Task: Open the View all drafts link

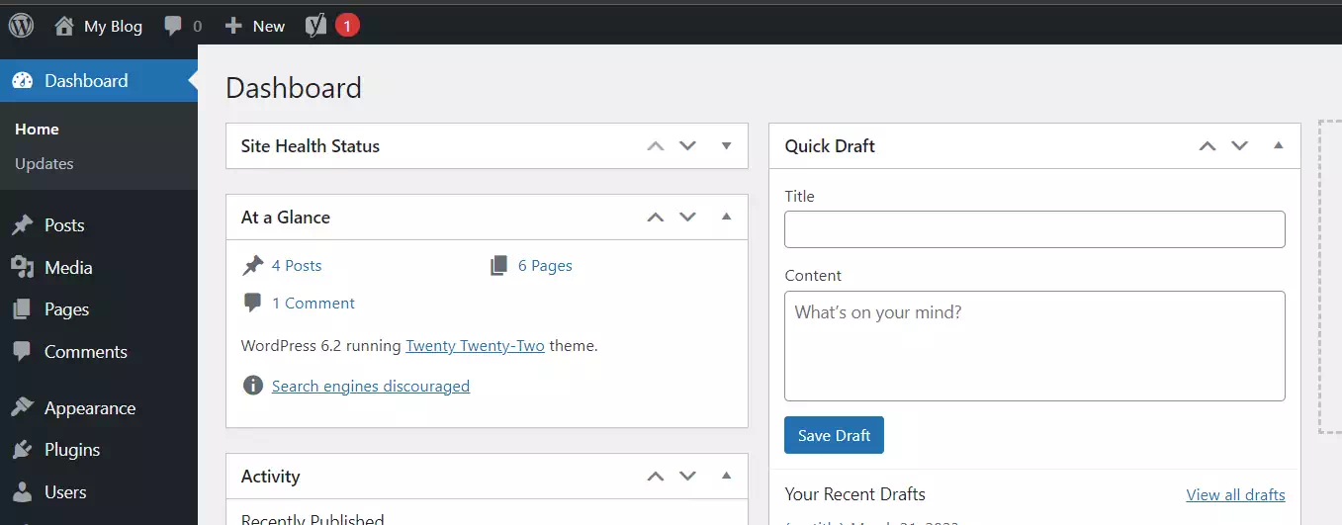Action: tap(1236, 495)
